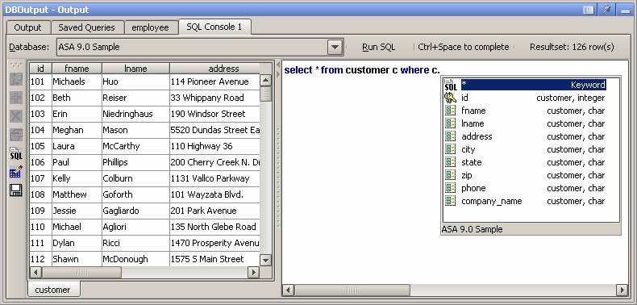Click the id cell '104'
The height and width of the screenshot is (305, 637).
pos(40,130)
